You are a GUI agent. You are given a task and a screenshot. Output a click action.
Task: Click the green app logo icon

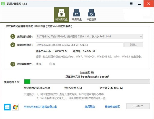3,4
